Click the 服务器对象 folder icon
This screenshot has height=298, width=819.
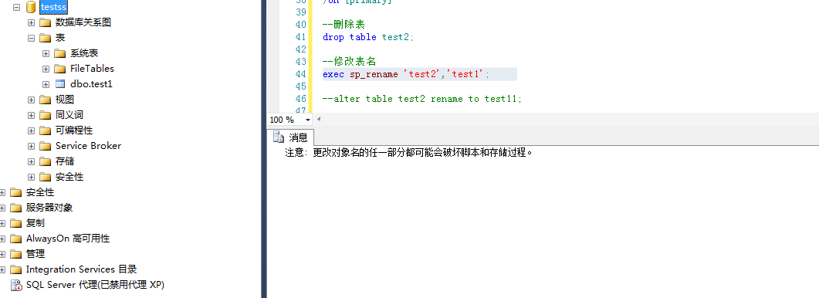(16, 208)
